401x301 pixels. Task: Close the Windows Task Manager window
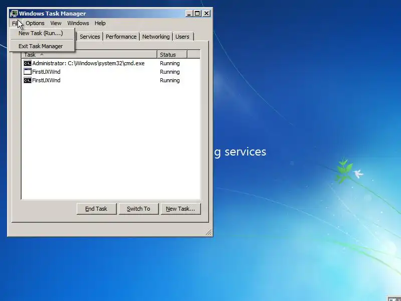point(207,14)
